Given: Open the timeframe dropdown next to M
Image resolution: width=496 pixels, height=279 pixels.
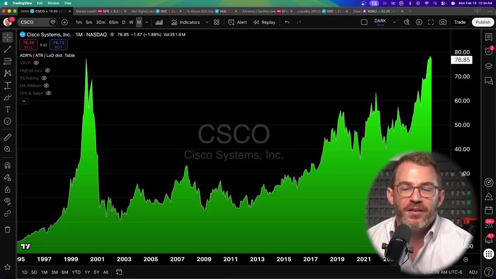Looking at the screenshot, I should [146, 22].
